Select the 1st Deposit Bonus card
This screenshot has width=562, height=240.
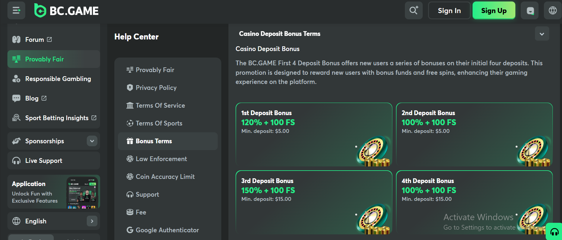click(x=314, y=134)
